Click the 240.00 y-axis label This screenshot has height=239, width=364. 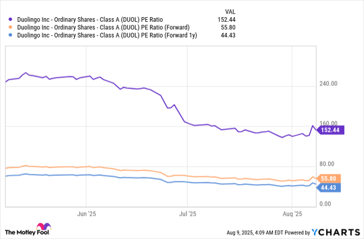coord(328,84)
